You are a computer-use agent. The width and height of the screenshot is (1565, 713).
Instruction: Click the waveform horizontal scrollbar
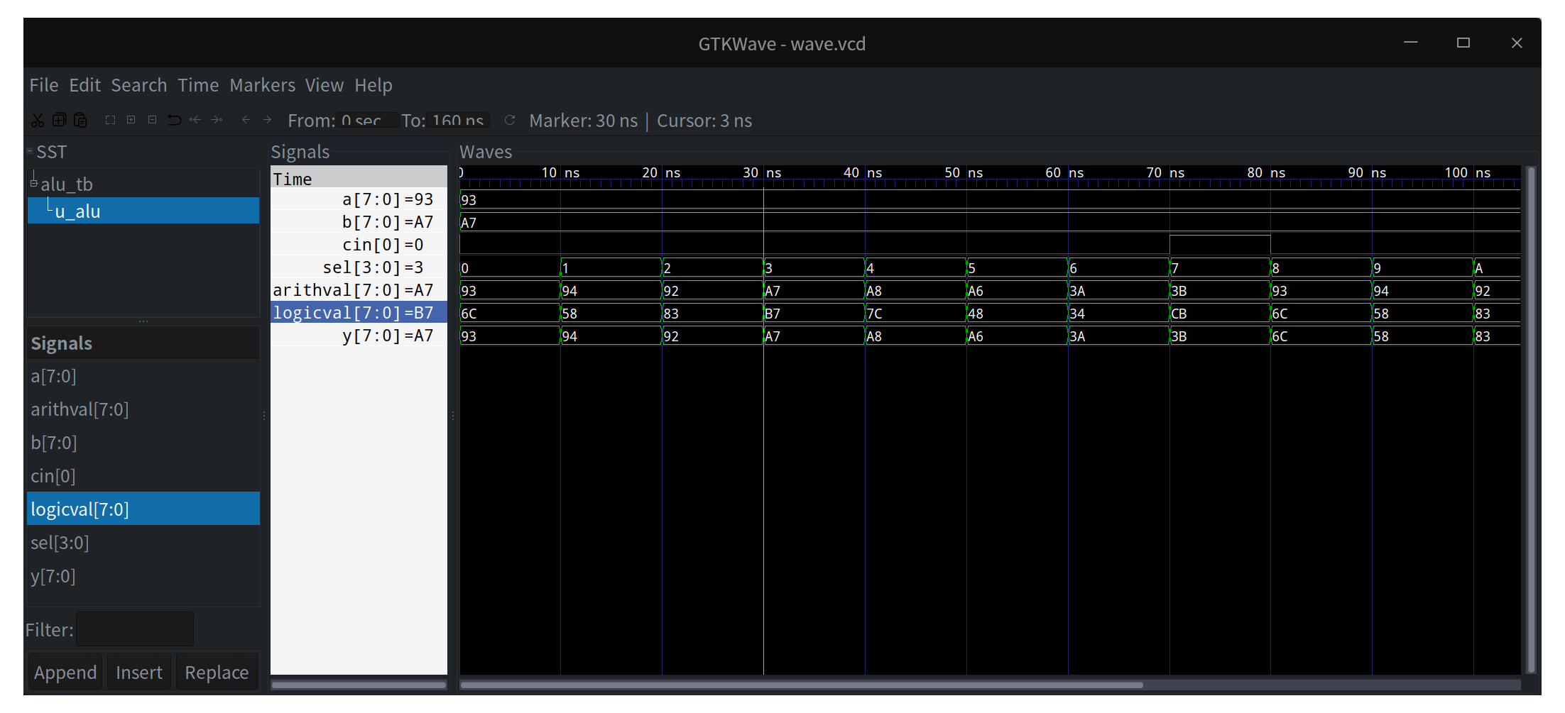click(x=801, y=685)
